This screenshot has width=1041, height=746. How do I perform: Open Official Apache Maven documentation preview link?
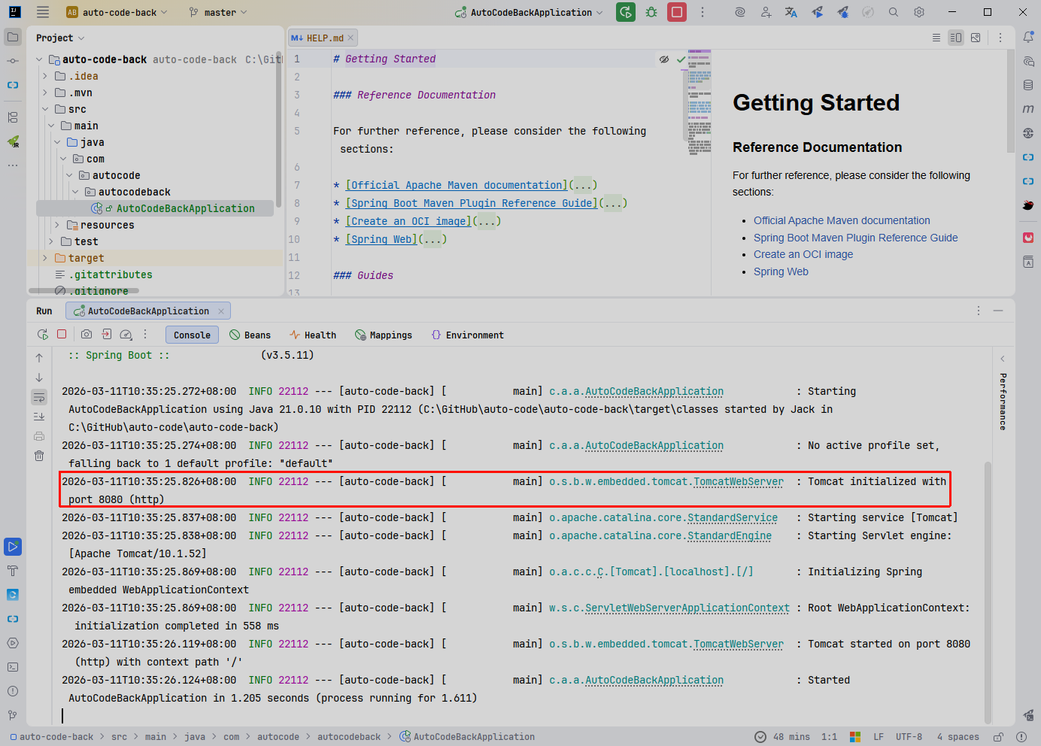coord(842,220)
